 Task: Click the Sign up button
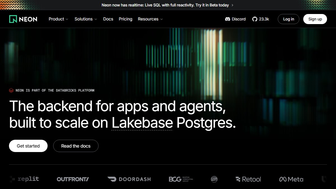pyautogui.click(x=315, y=19)
